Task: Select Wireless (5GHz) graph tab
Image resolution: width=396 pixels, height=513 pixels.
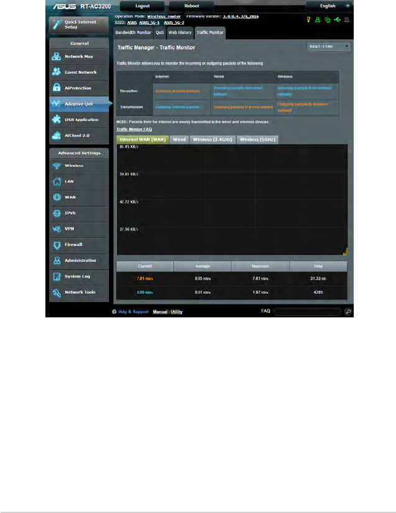Action: coord(257,140)
